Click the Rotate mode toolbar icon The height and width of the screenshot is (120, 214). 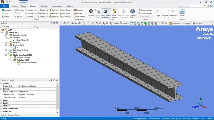point(88,23)
